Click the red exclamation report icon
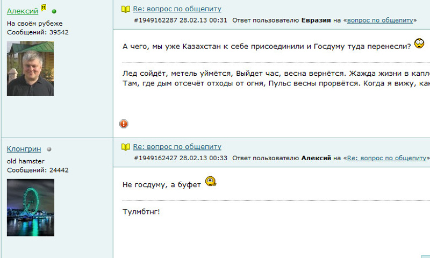The height and width of the screenshot is (258, 430). click(124, 124)
